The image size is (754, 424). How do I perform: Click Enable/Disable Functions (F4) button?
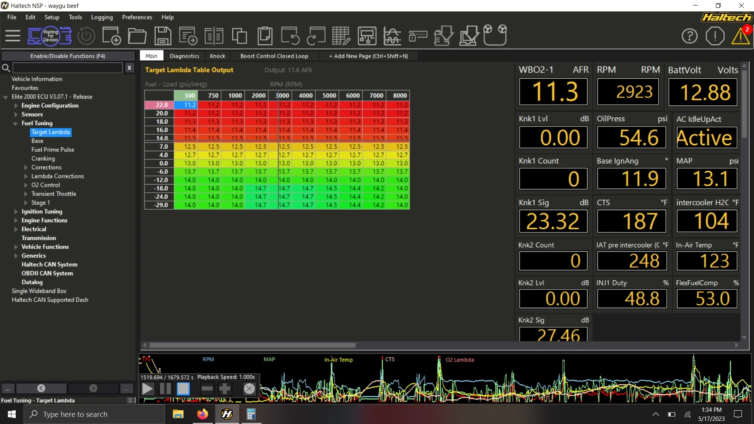coord(68,56)
